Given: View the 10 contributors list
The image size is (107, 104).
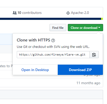Looking at the screenshot, I should [x=30, y=13].
